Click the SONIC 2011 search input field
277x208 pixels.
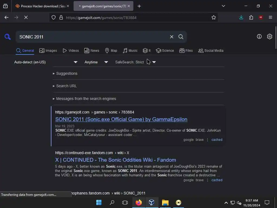[x=93, y=37]
